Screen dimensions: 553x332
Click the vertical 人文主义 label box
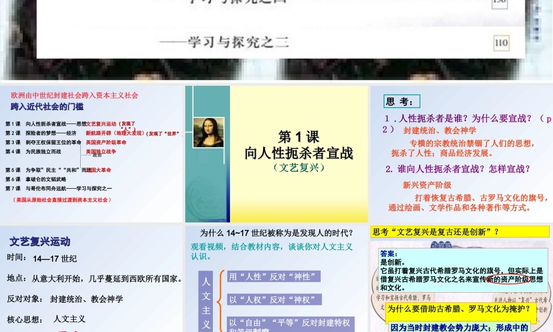(x=206, y=302)
